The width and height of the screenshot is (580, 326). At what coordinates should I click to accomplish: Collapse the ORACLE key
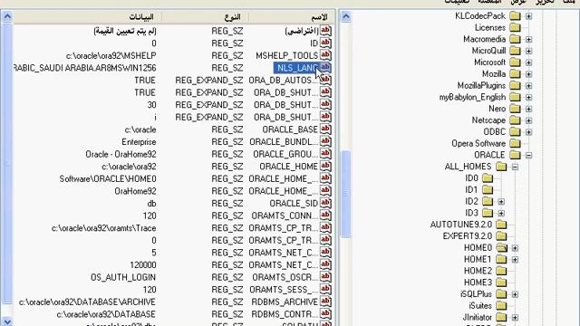tap(528, 155)
